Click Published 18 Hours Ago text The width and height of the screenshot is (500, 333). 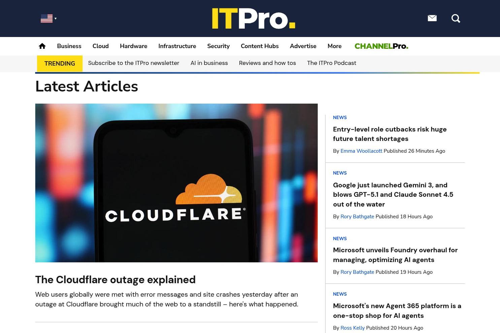[x=404, y=217]
